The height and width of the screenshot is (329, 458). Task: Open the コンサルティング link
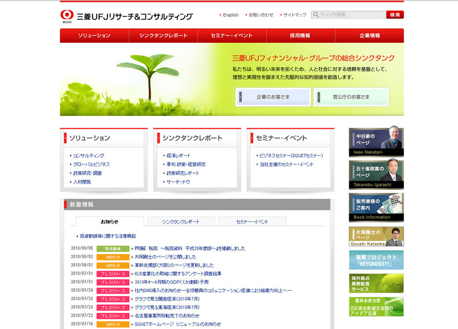89,156
